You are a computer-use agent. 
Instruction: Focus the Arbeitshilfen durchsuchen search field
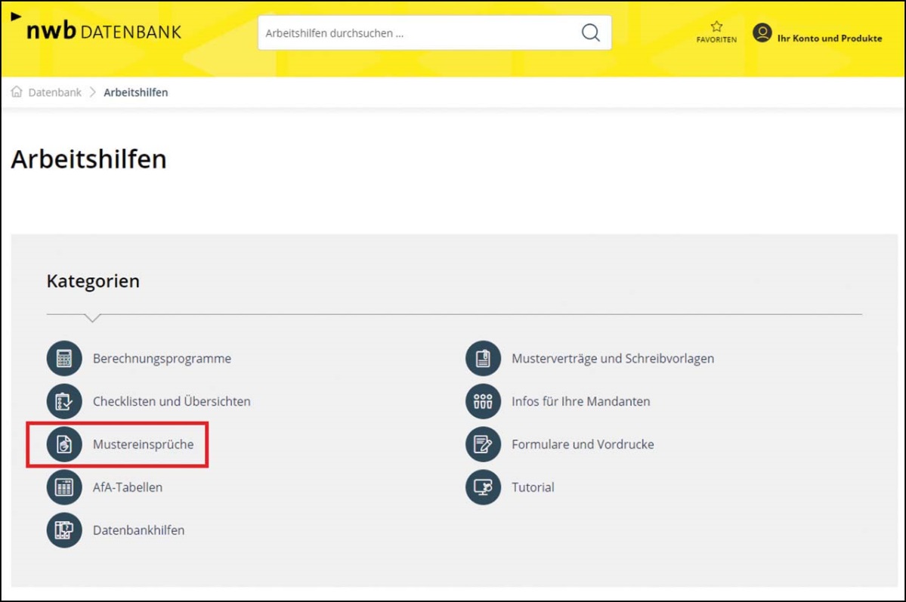(x=416, y=33)
